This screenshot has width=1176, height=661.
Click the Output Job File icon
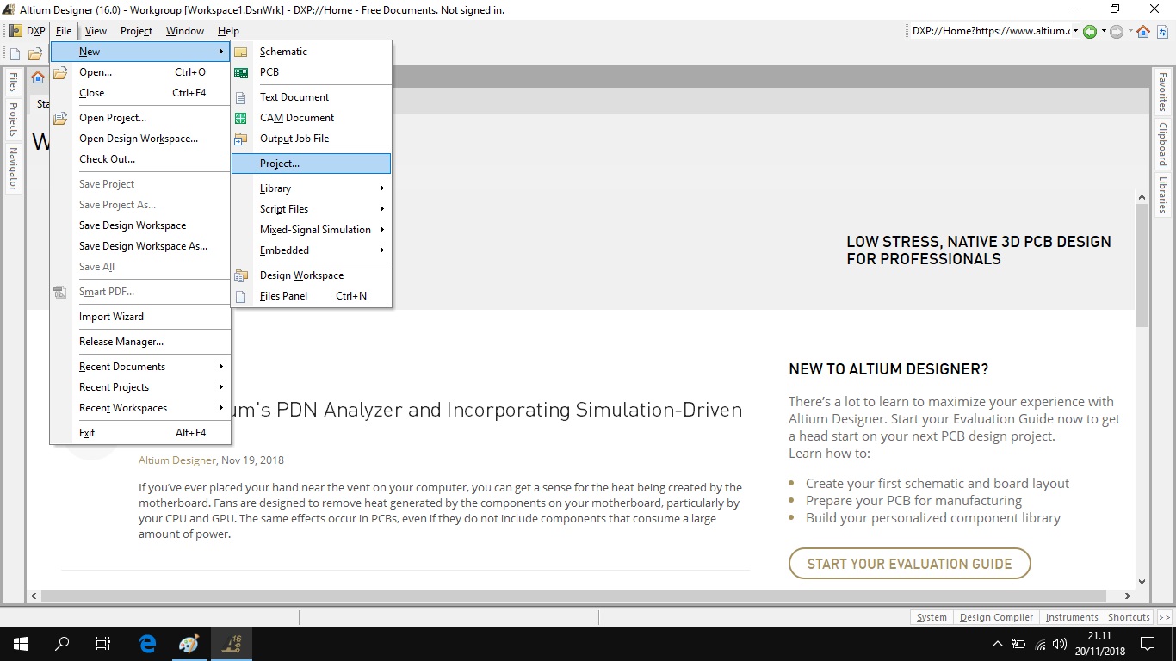241,139
